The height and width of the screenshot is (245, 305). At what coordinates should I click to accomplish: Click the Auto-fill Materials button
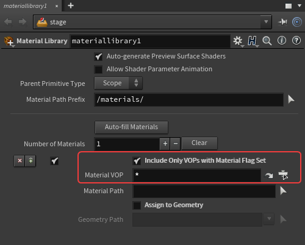coord(131,127)
